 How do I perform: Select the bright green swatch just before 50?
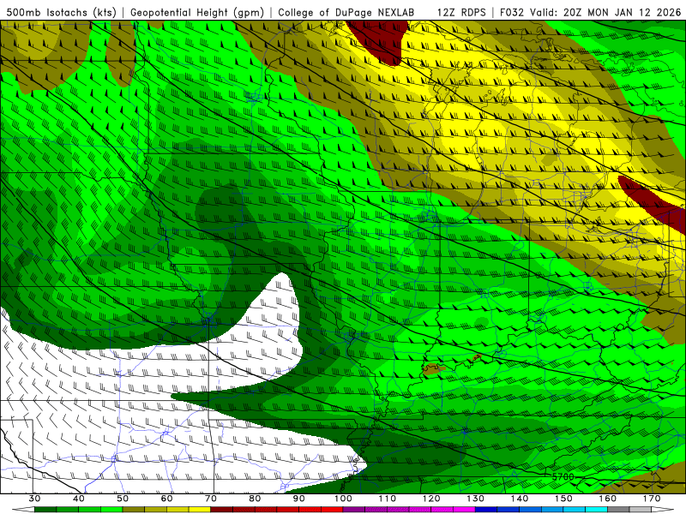coord(111,510)
